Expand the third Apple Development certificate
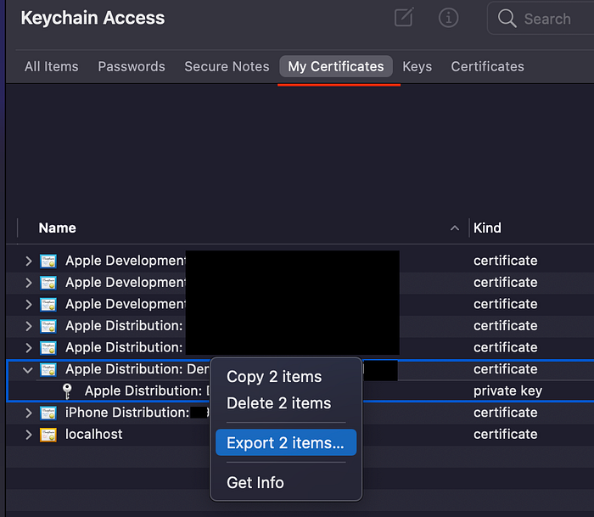Viewport: 594px width, 517px height. (28, 305)
